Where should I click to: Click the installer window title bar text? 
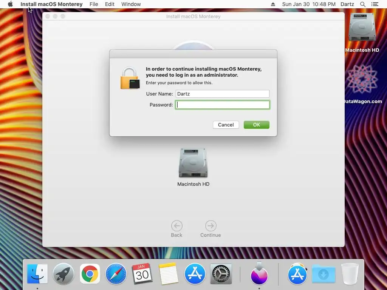pos(193,16)
